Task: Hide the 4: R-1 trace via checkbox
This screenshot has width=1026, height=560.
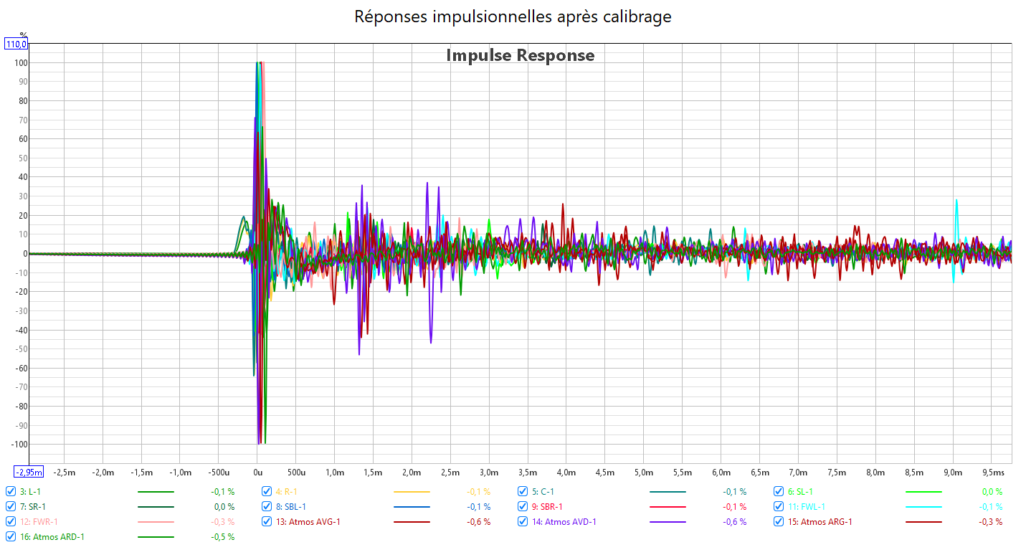Action: point(267,492)
